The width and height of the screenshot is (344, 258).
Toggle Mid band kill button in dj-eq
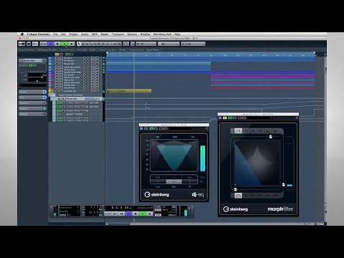pyautogui.click(x=173, y=182)
